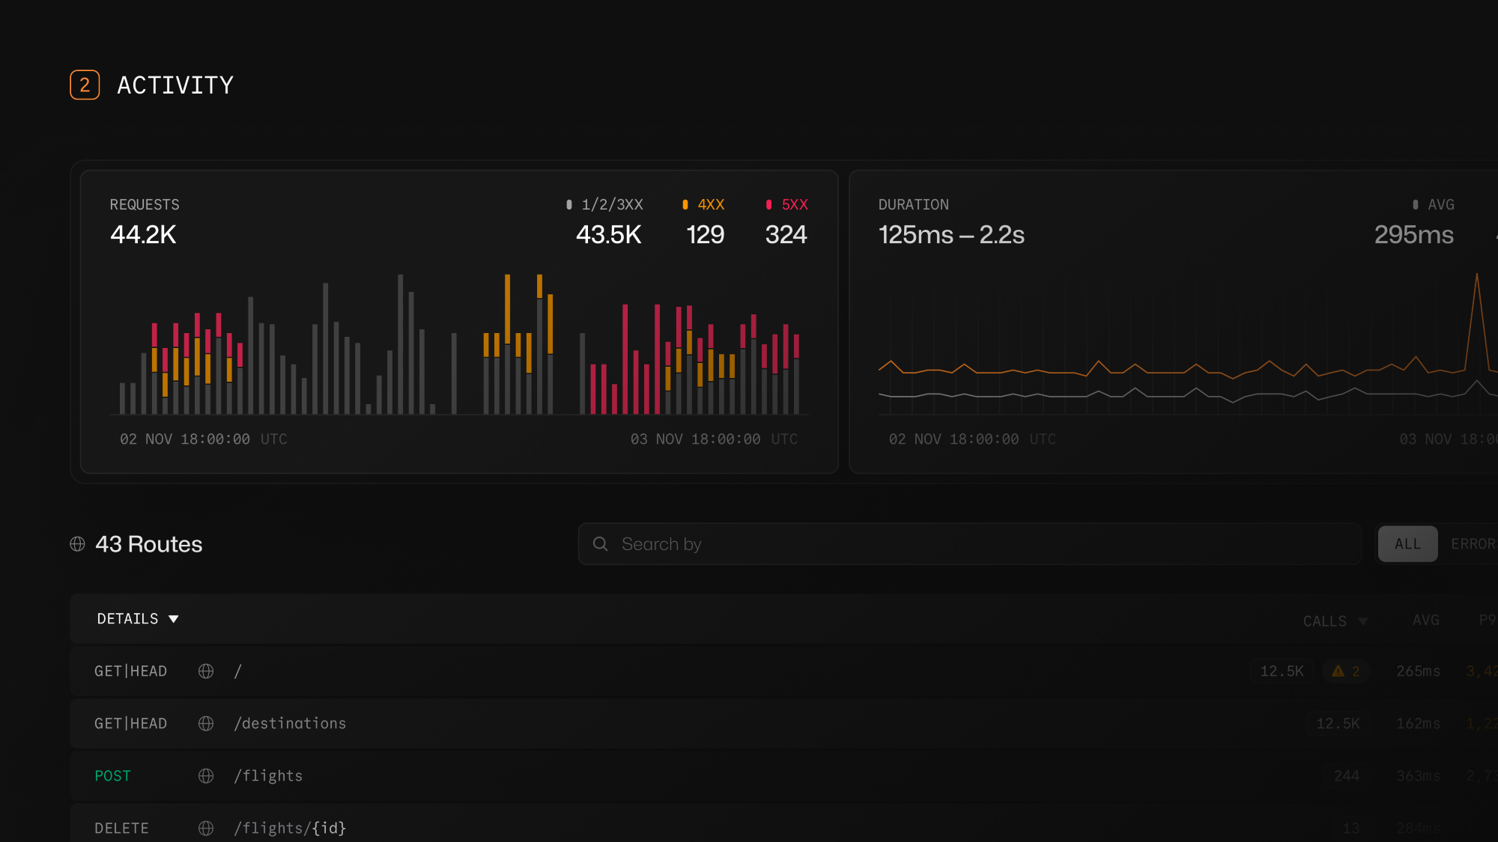Click the search magnifier icon
The height and width of the screenshot is (842, 1498).
click(601, 544)
